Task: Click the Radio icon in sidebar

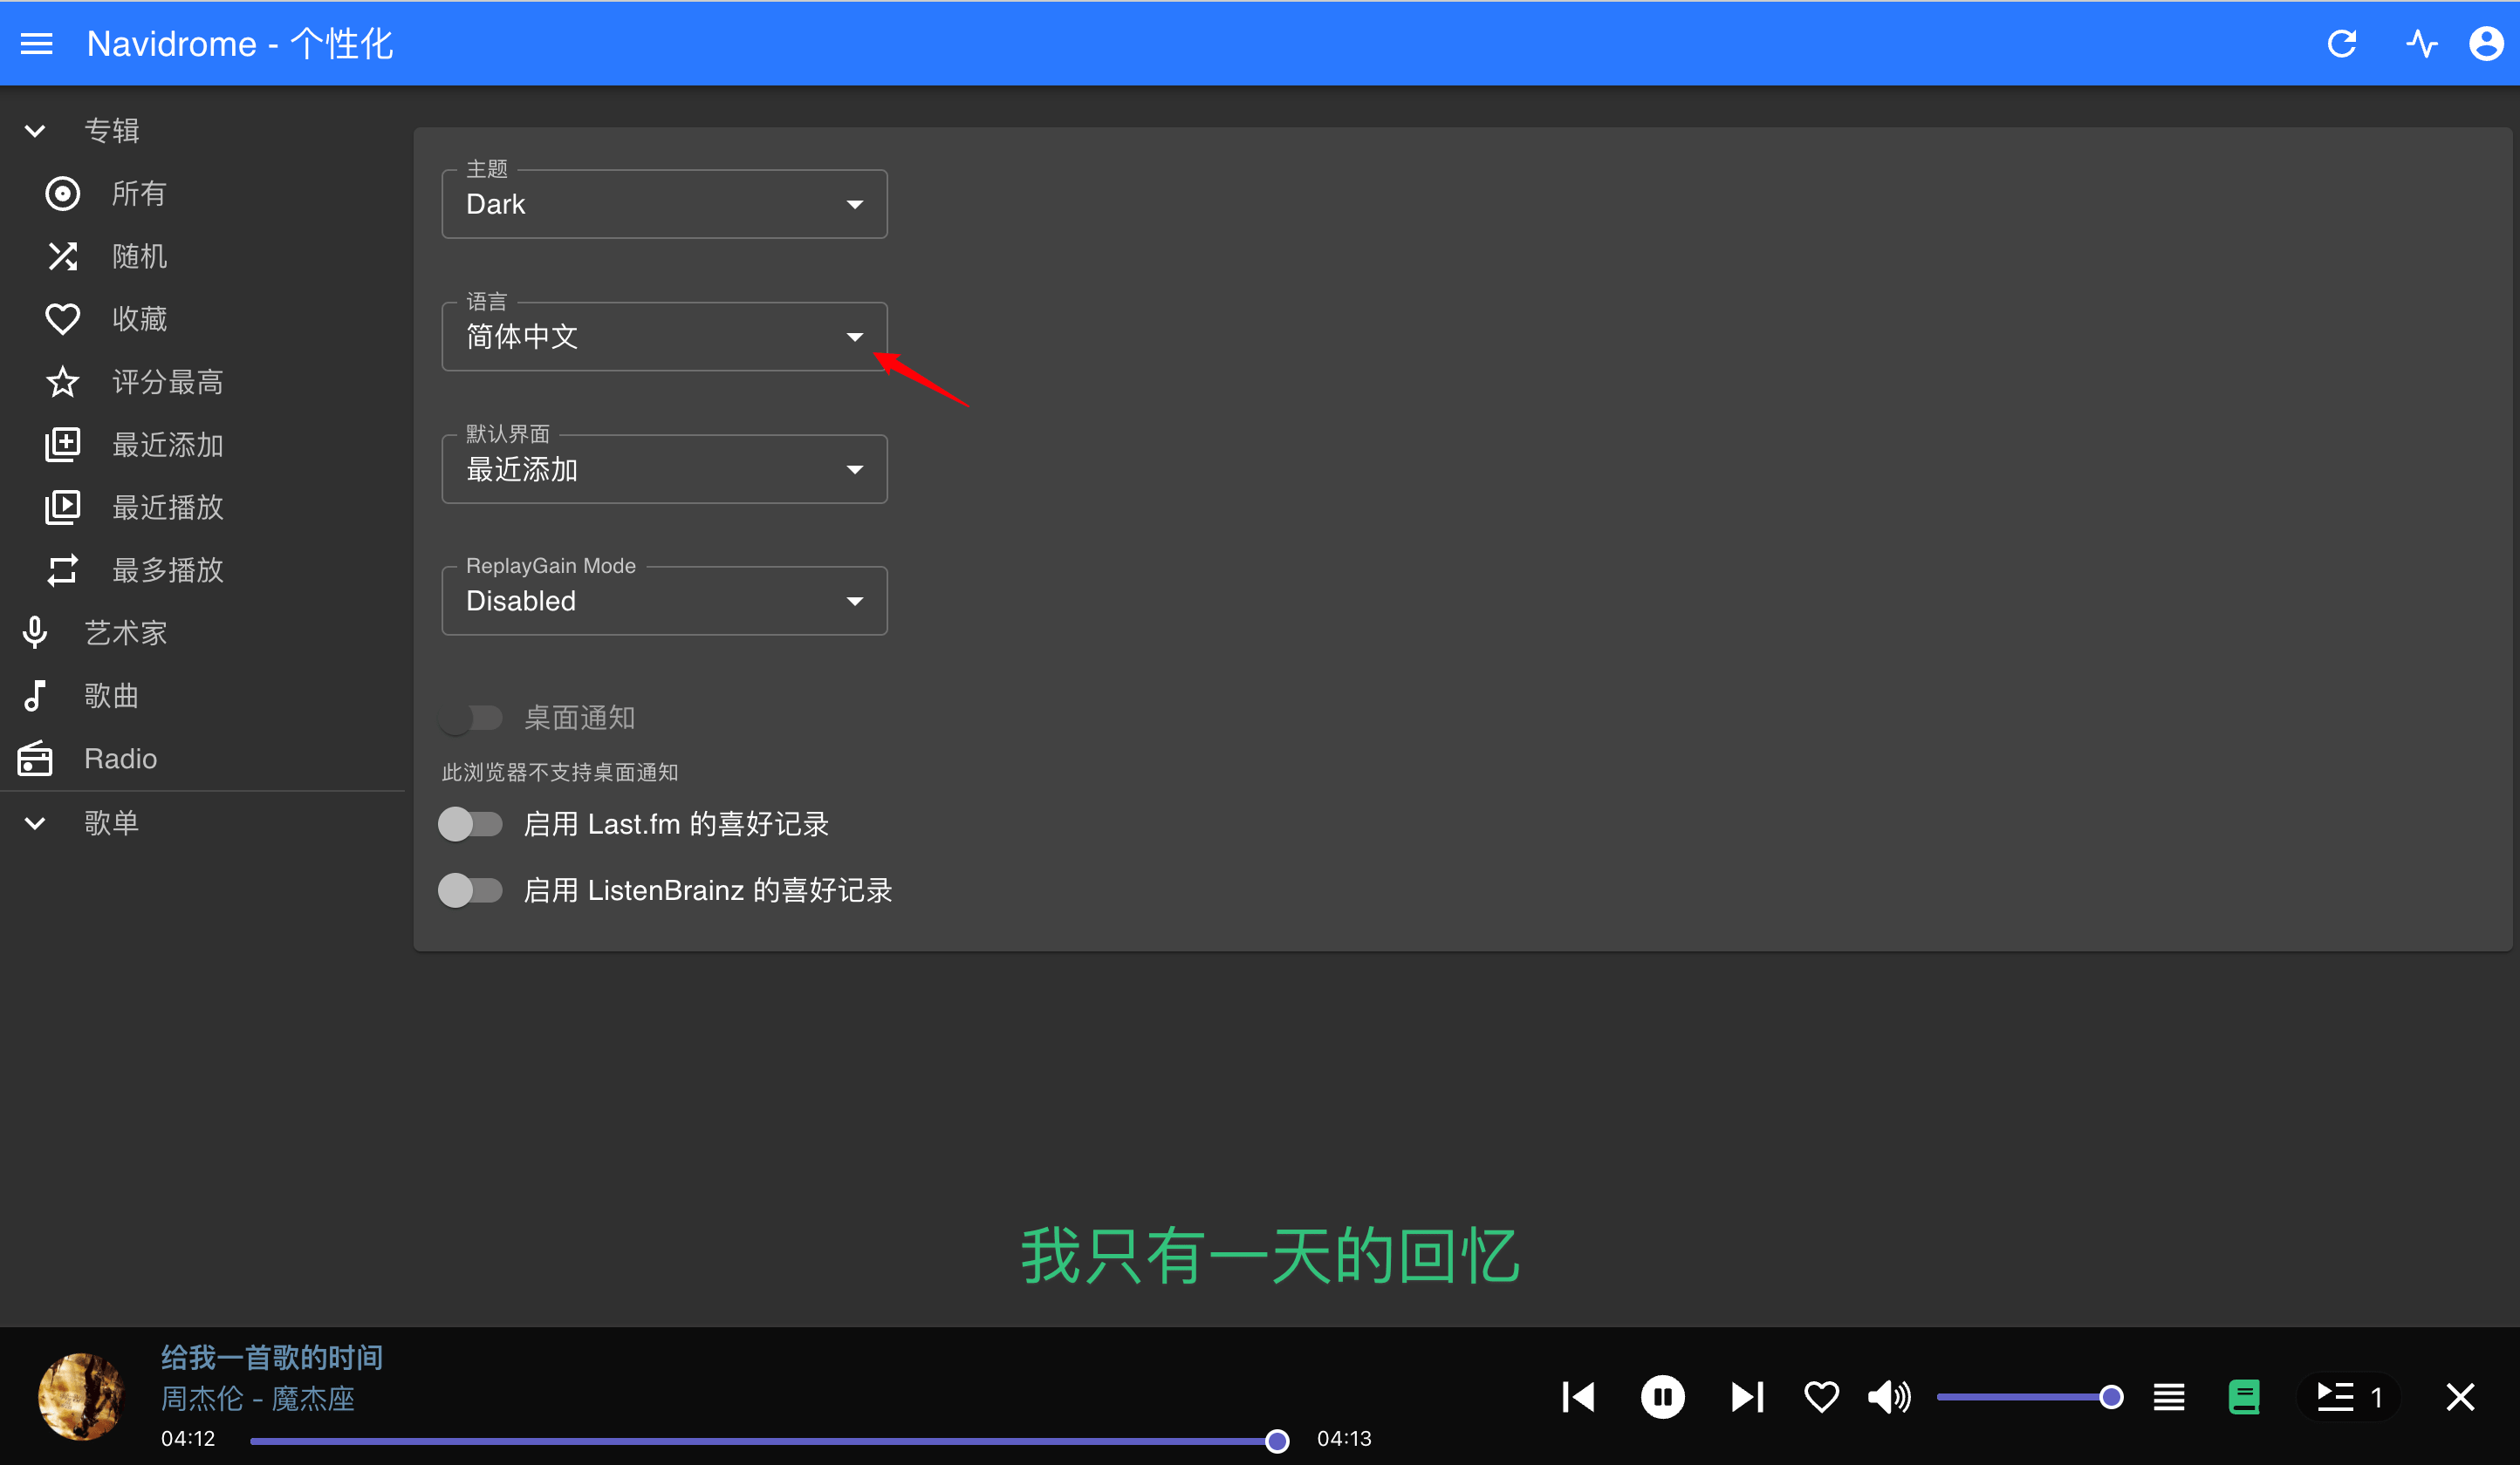Action: click(x=35, y=759)
